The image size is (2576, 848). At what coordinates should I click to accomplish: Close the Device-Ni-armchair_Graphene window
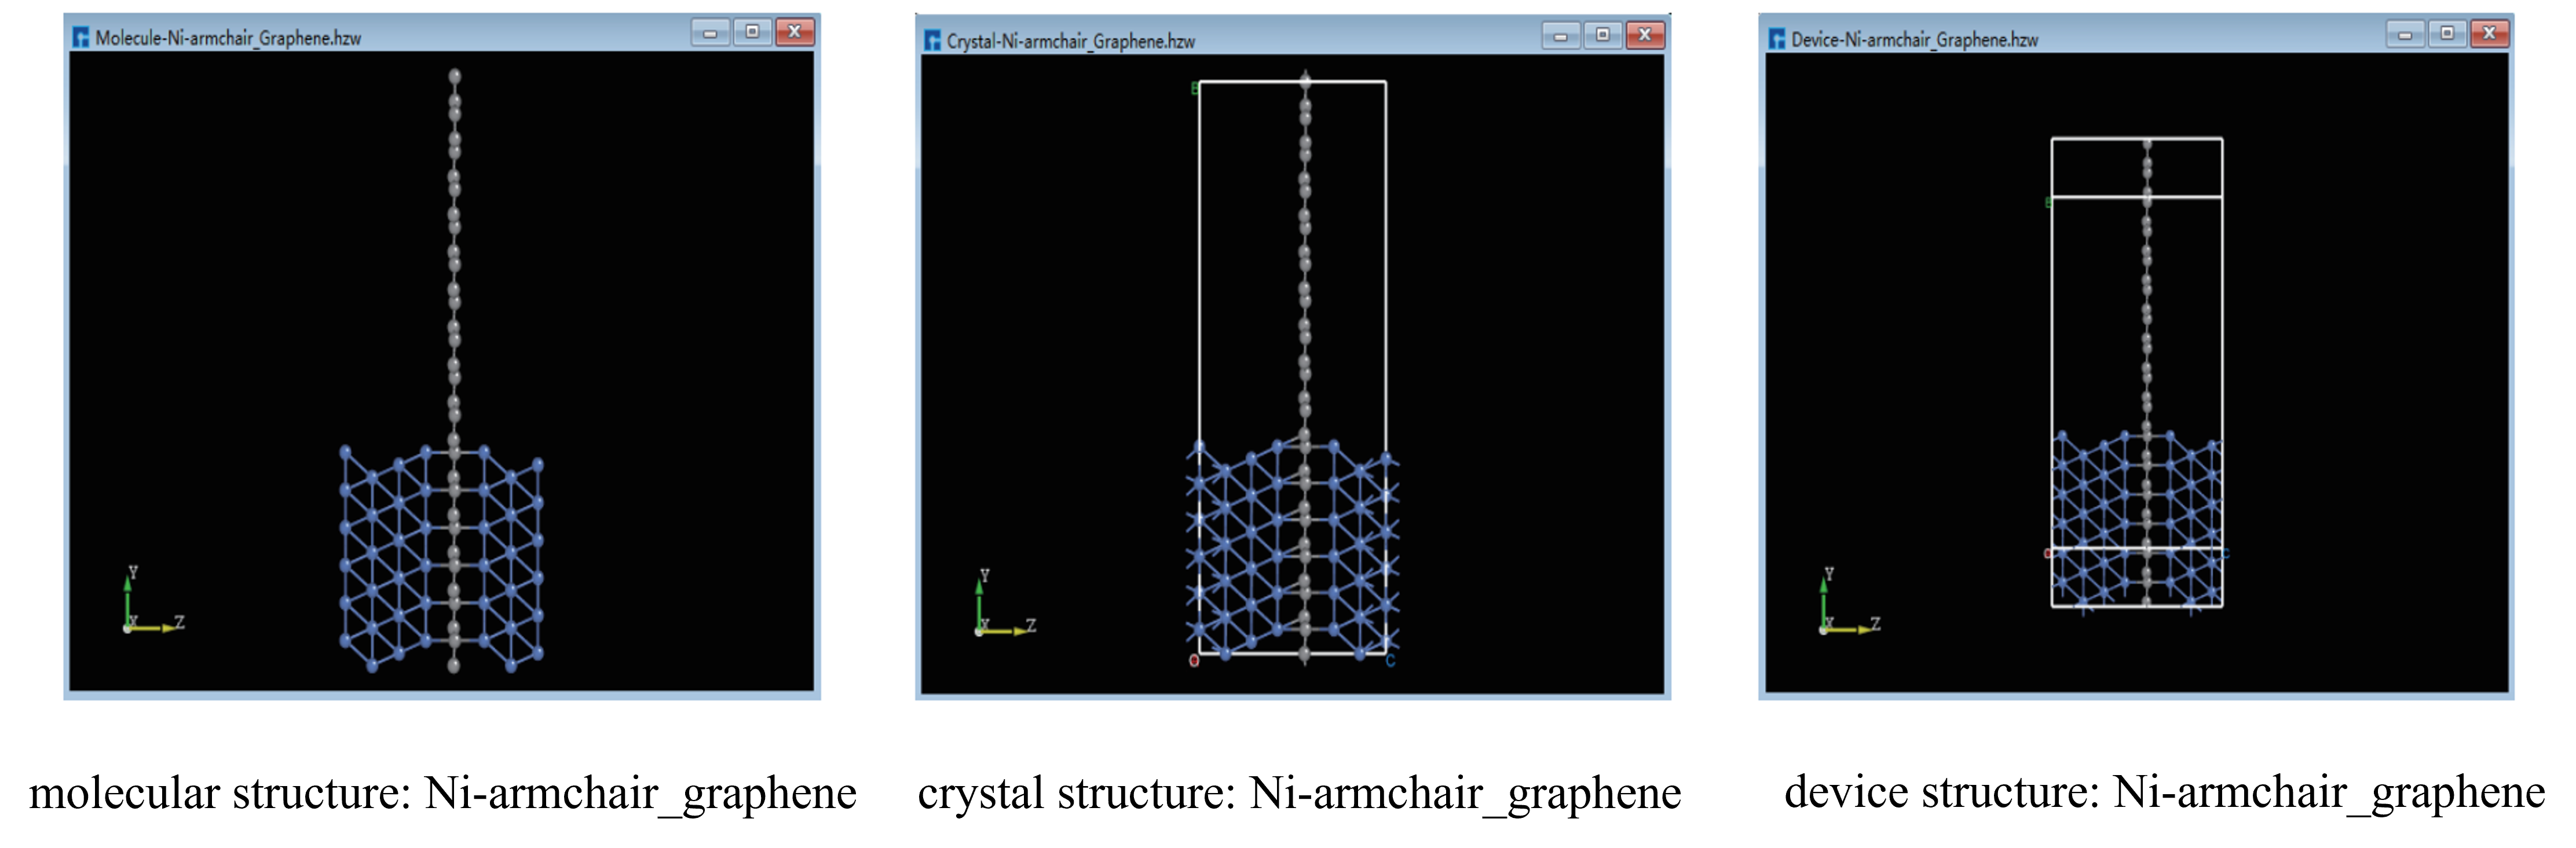click(2490, 35)
